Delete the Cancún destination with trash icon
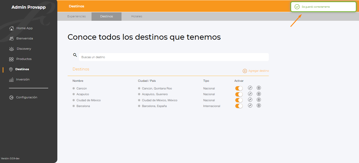The image size is (359, 163). [x=259, y=88]
